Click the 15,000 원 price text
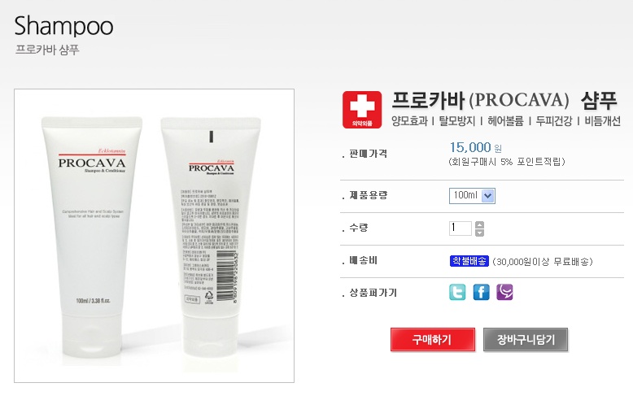 [x=475, y=147]
